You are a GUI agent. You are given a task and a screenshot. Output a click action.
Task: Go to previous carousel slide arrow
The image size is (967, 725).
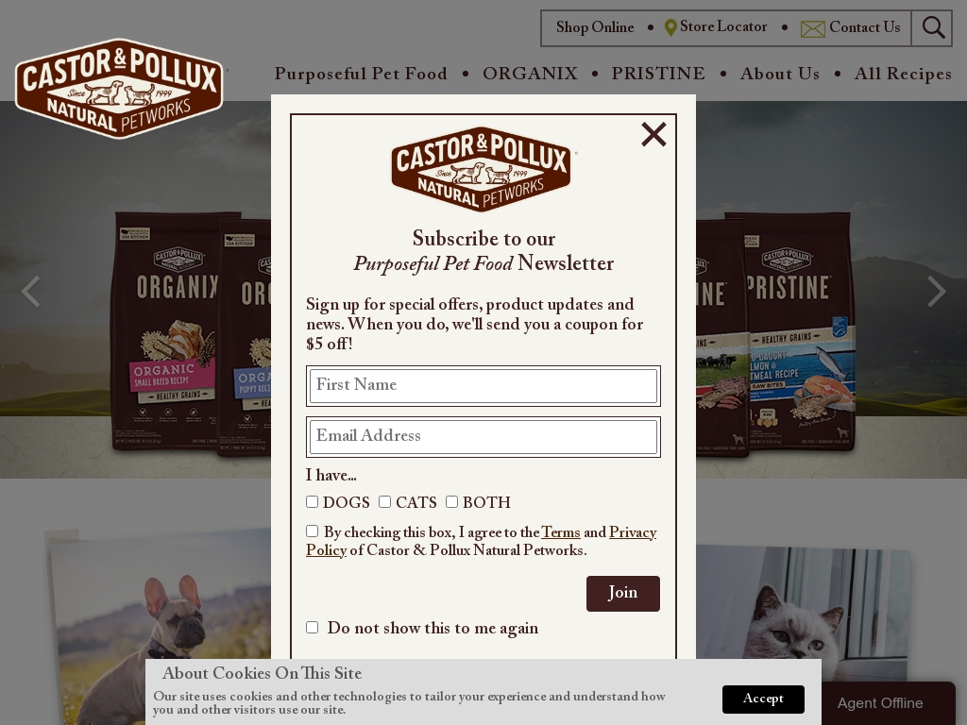(30, 291)
